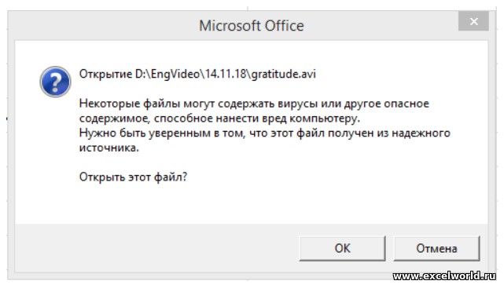Confirm opening the file with OK
Viewport: 504px width, 288px height.
[x=342, y=248]
